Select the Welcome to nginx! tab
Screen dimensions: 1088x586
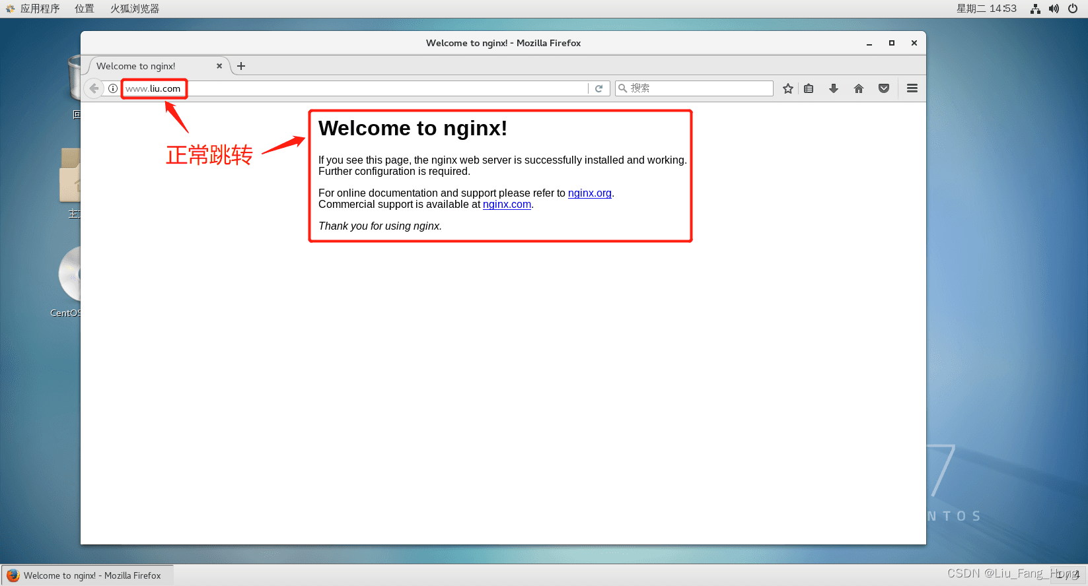pyautogui.click(x=159, y=66)
